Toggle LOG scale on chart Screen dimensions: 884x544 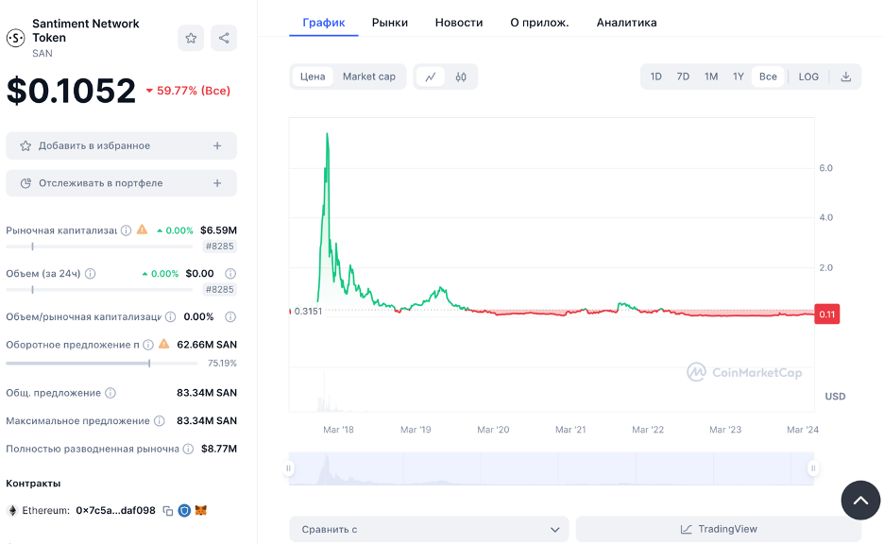[x=808, y=76]
